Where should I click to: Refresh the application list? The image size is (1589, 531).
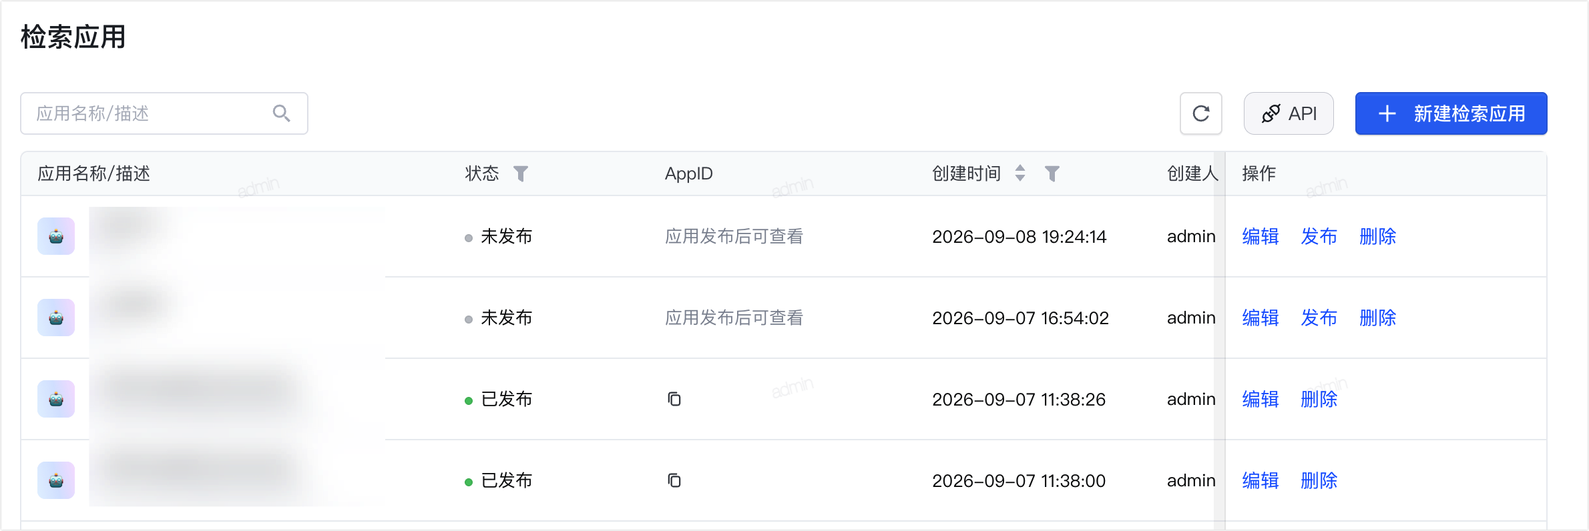1201,113
